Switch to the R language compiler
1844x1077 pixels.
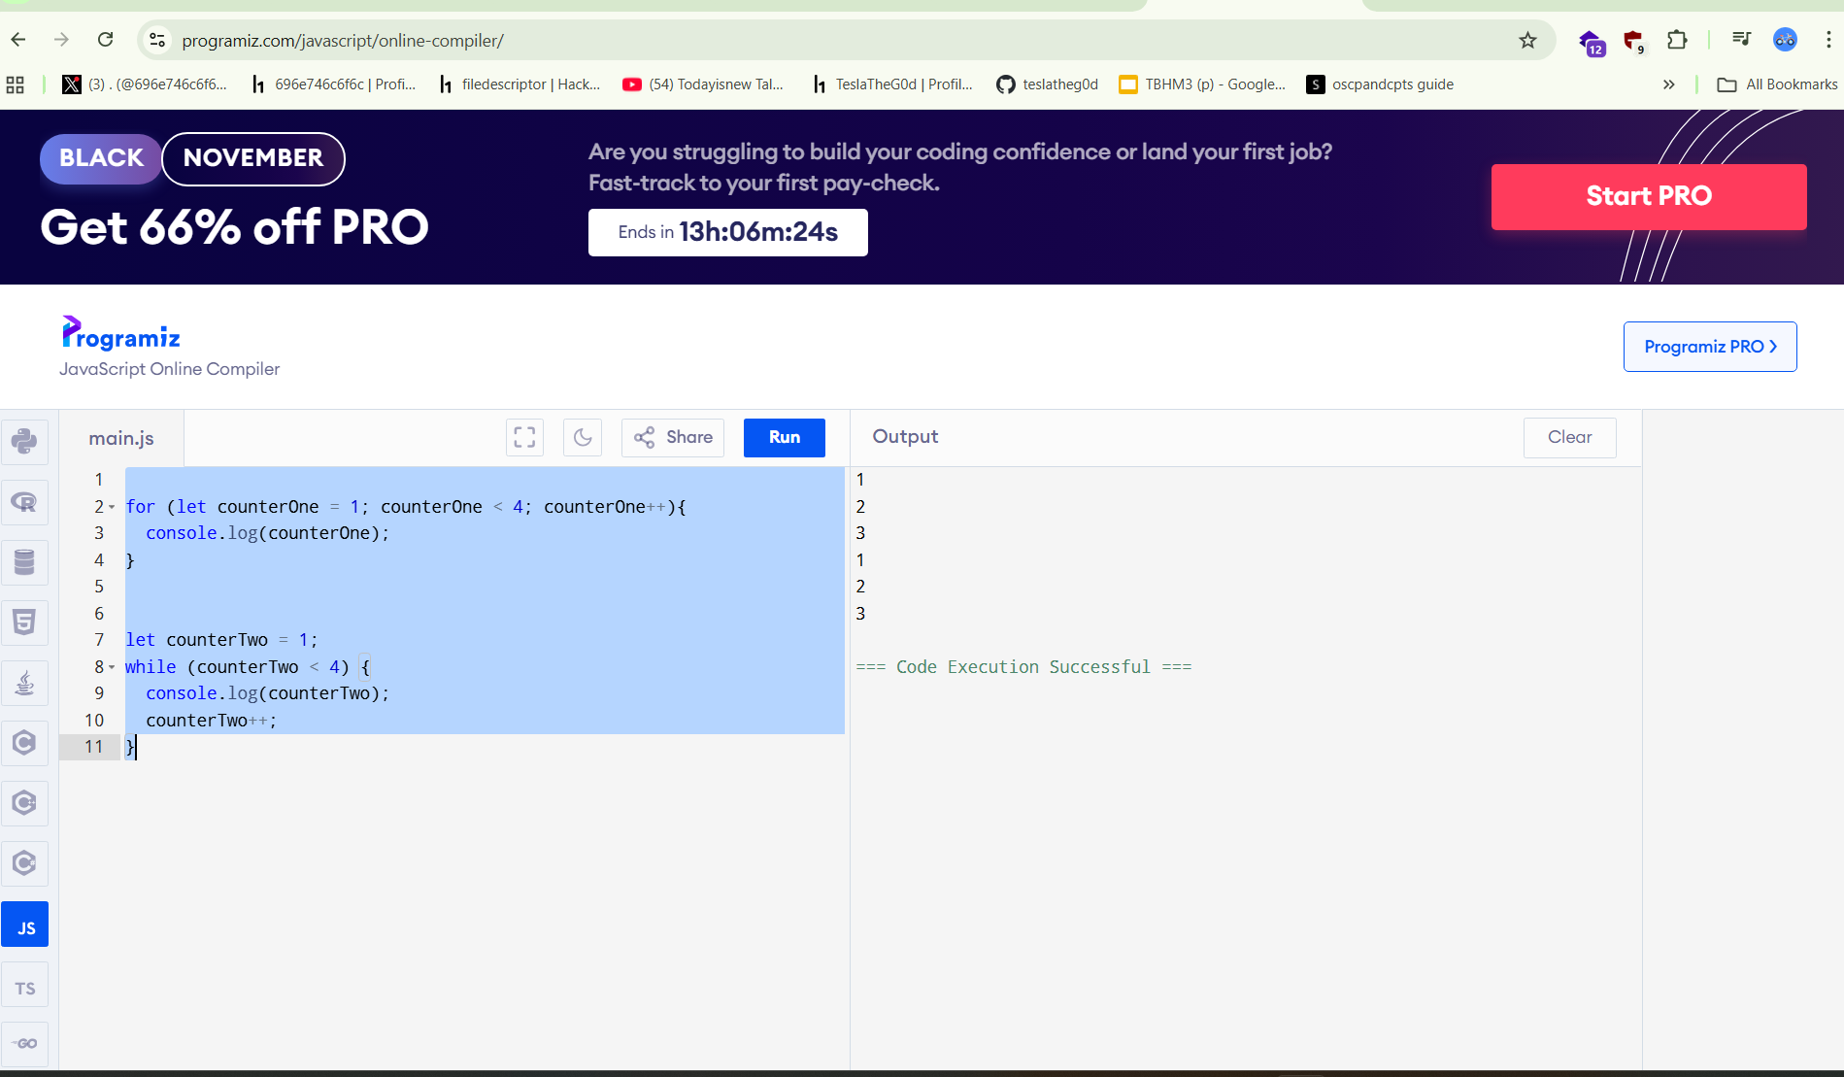tap(24, 502)
